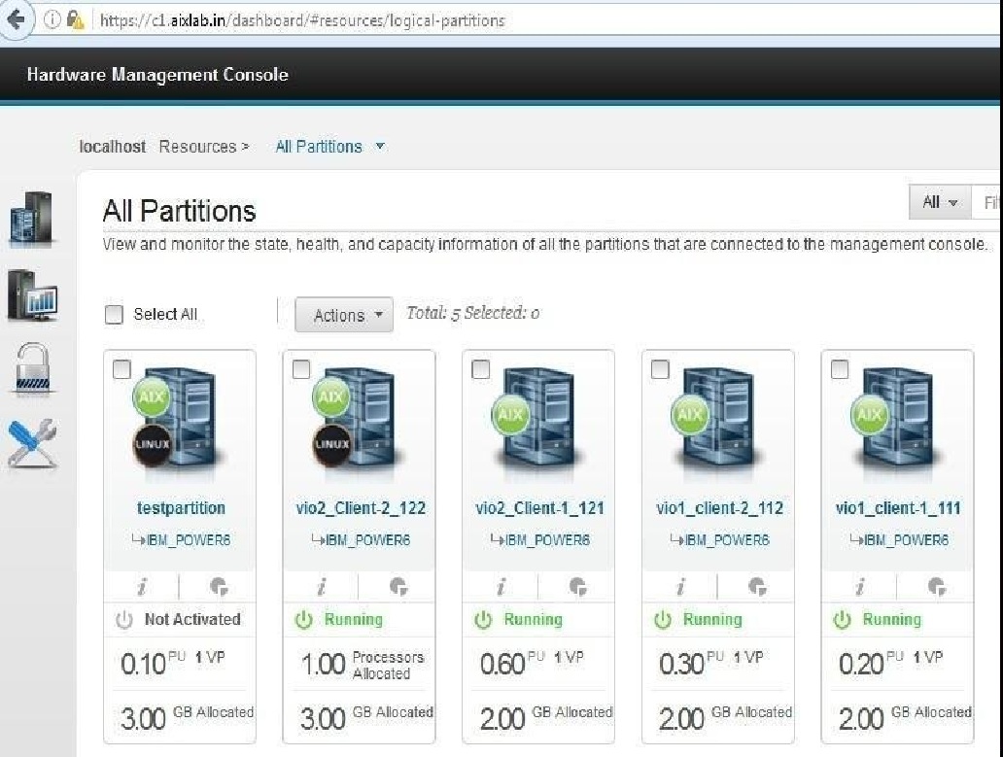This screenshot has width=1003, height=757.
Task: Click the vio1_client-2_112 server image
Action: [x=717, y=420]
